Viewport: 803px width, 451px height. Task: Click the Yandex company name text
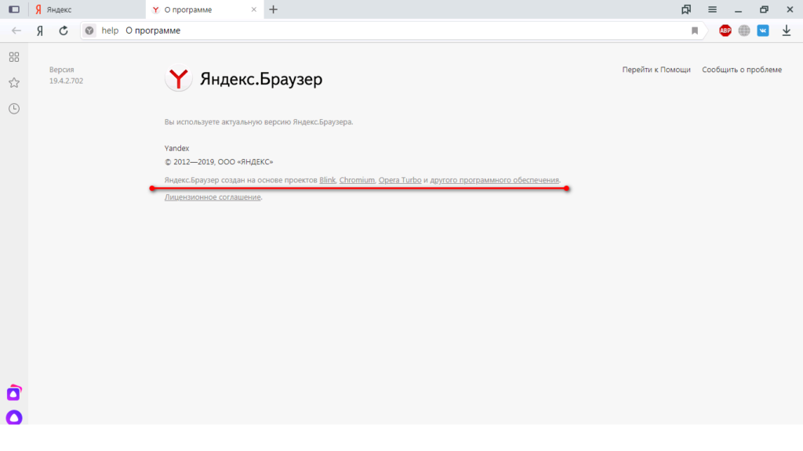pos(176,148)
